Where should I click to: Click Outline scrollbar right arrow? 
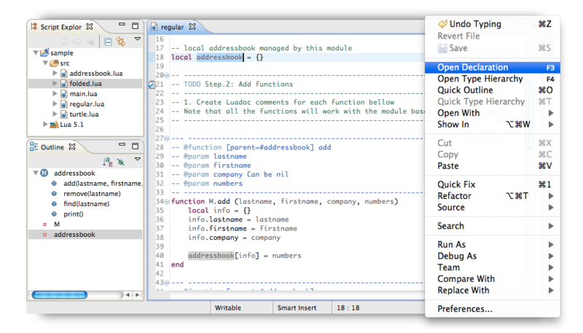click(x=138, y=294)
